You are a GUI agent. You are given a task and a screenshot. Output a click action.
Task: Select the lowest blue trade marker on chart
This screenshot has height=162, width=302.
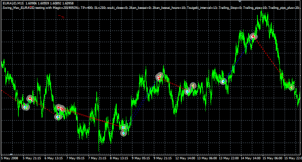pos(124,133)
